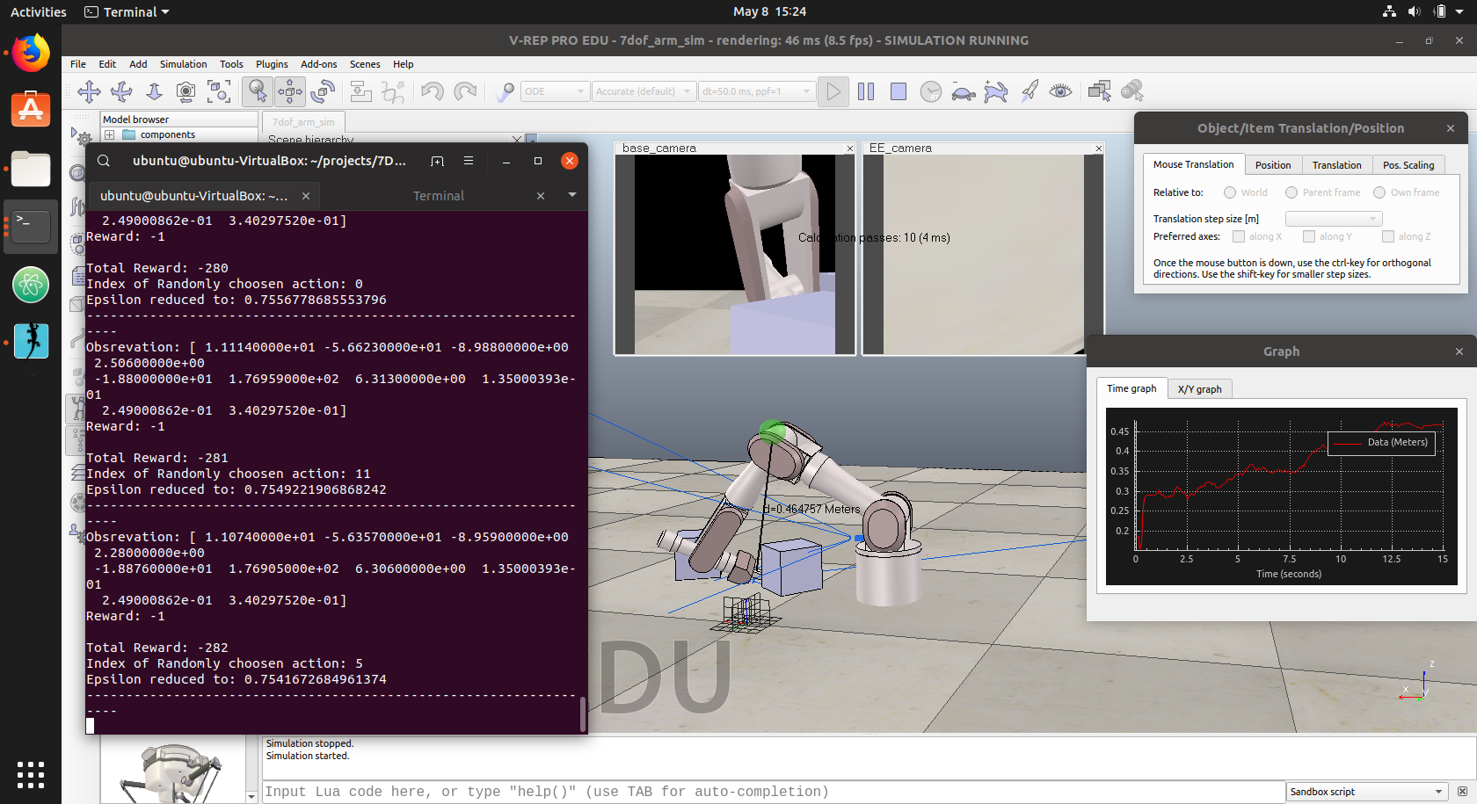Click the terminal search icon
The height and width of the screenshot is (804, 1477).
pos(104,161)
